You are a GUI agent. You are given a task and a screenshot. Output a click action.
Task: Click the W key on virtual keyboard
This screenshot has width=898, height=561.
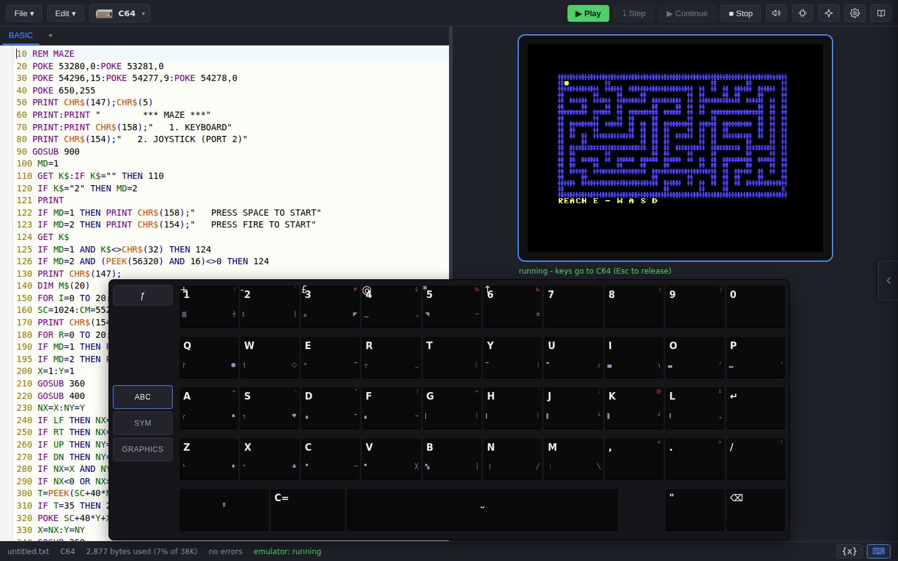269,357
